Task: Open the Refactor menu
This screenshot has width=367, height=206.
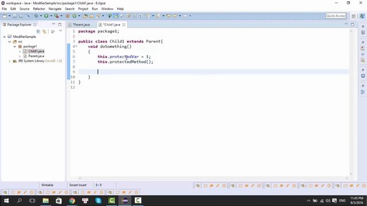Action: click(x=39, y=9)
